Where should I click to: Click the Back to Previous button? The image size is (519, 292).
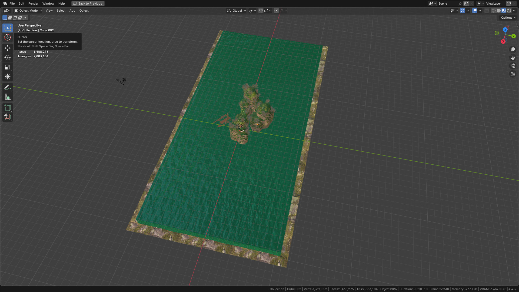(x=88, y=4)
